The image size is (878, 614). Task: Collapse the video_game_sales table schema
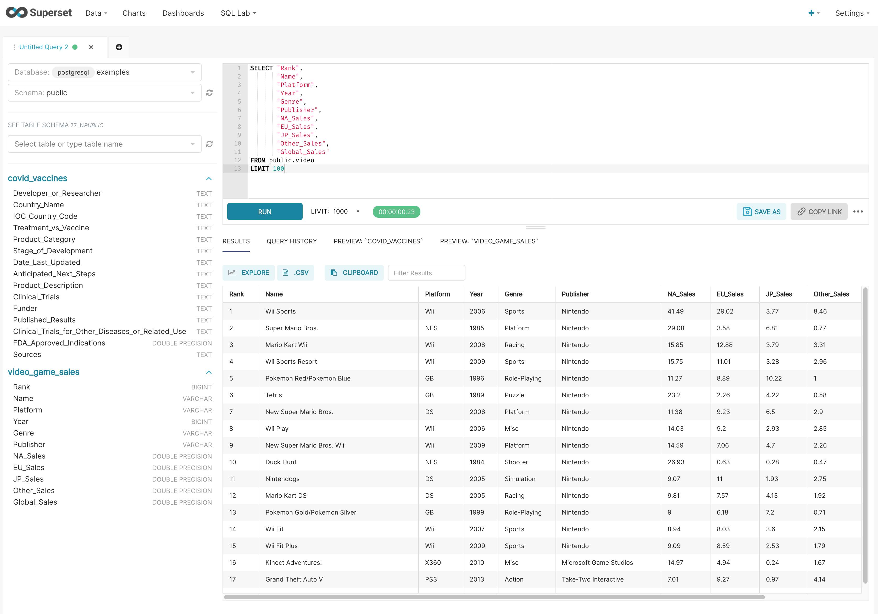209,372
